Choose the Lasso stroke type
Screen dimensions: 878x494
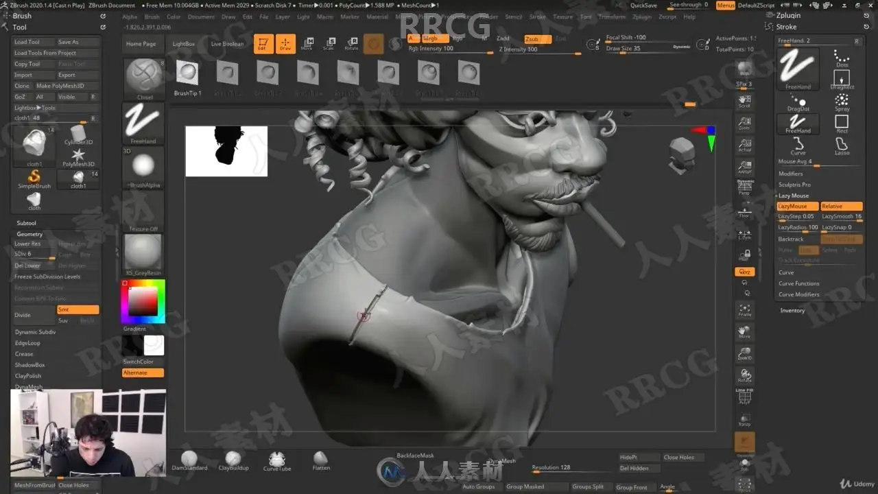click(x=842, y=146)
